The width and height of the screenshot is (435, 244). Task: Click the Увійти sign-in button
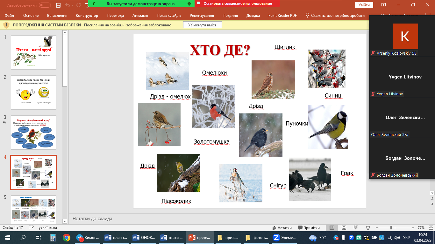364,5
